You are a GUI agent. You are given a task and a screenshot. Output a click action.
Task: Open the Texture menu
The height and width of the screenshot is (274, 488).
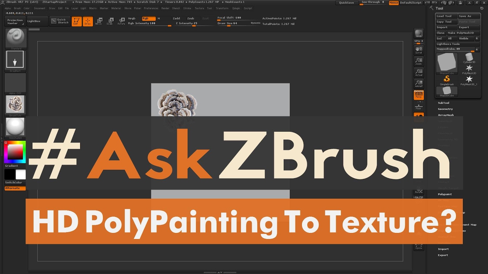[x=199, y=8]
